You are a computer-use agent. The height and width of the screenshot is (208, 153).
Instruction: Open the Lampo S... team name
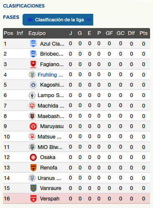point(51,95)
